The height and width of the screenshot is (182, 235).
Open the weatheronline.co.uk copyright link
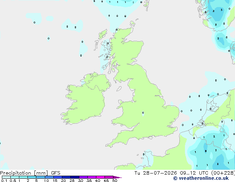201,178
